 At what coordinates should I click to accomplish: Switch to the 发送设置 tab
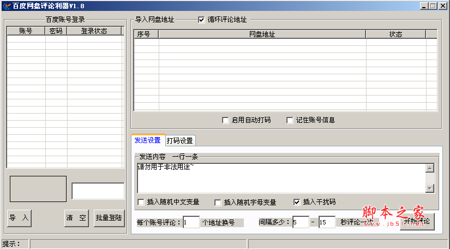tap(148, 140)
